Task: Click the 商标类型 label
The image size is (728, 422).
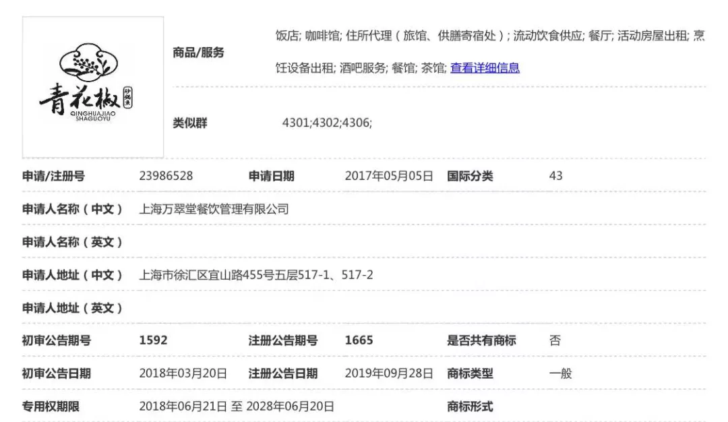Action: click(470, 373)
